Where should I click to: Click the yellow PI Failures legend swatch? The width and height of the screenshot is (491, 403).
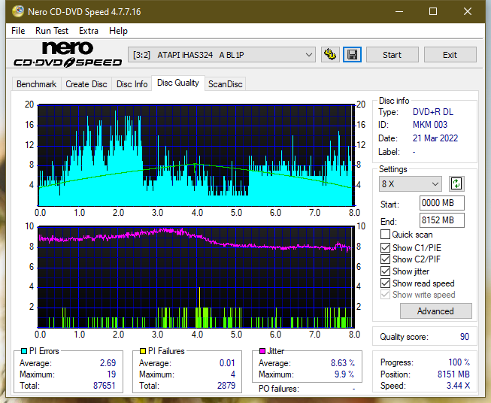point(143,351)
